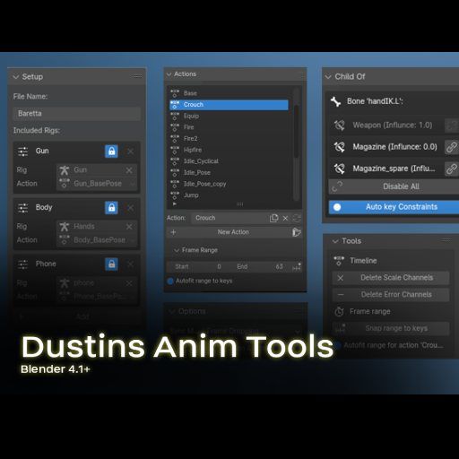Viewport: 459px width, 459px height.
Task: Click the refresh icon beside Action field
Action: [297, 219]
